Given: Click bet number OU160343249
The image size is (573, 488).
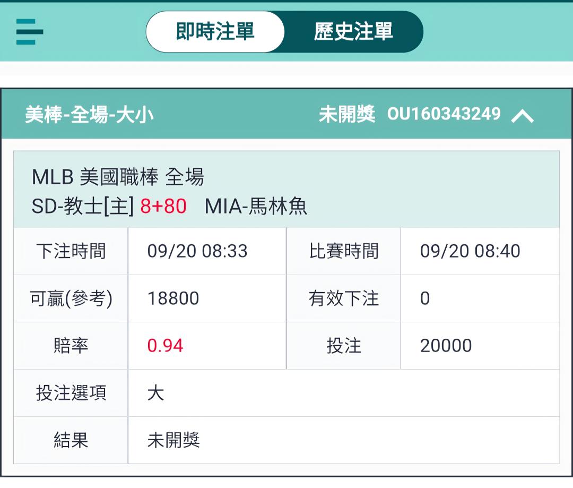Looking at the screenshot, I should click(444, 114).
